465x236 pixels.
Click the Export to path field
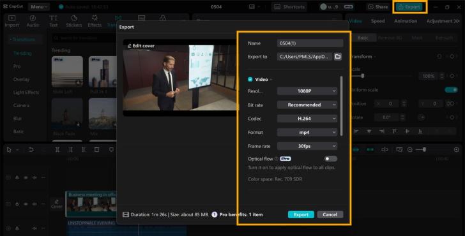point(305,56)
